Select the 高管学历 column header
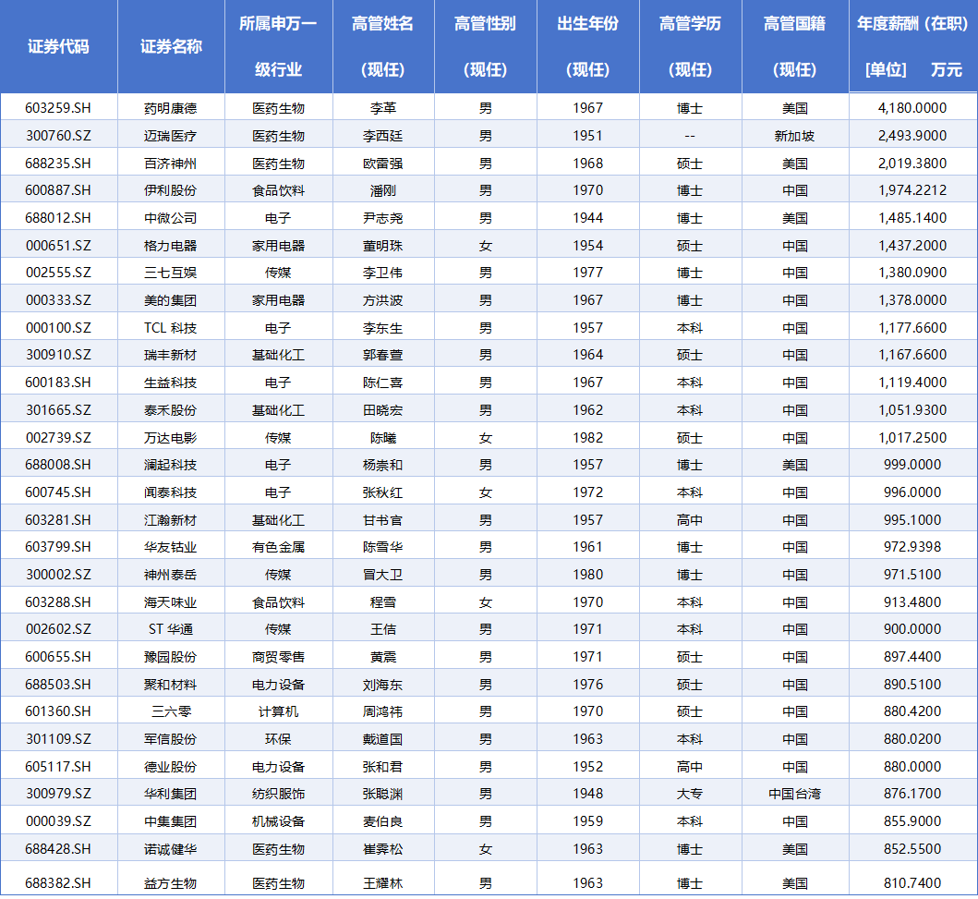The image size is (978, 899). [690, 46]
